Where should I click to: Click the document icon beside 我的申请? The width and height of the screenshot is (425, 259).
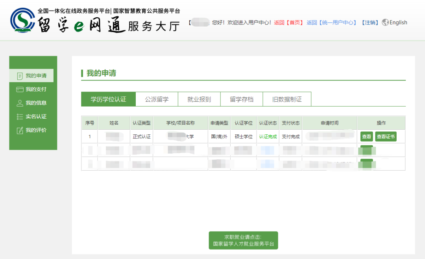click(20, 76)
